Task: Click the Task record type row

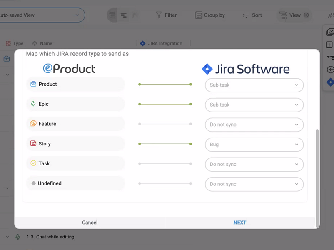Action: click(x=75, y=163)
